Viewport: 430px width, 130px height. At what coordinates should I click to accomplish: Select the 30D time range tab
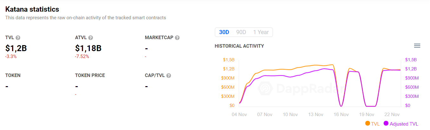point(224,32)
